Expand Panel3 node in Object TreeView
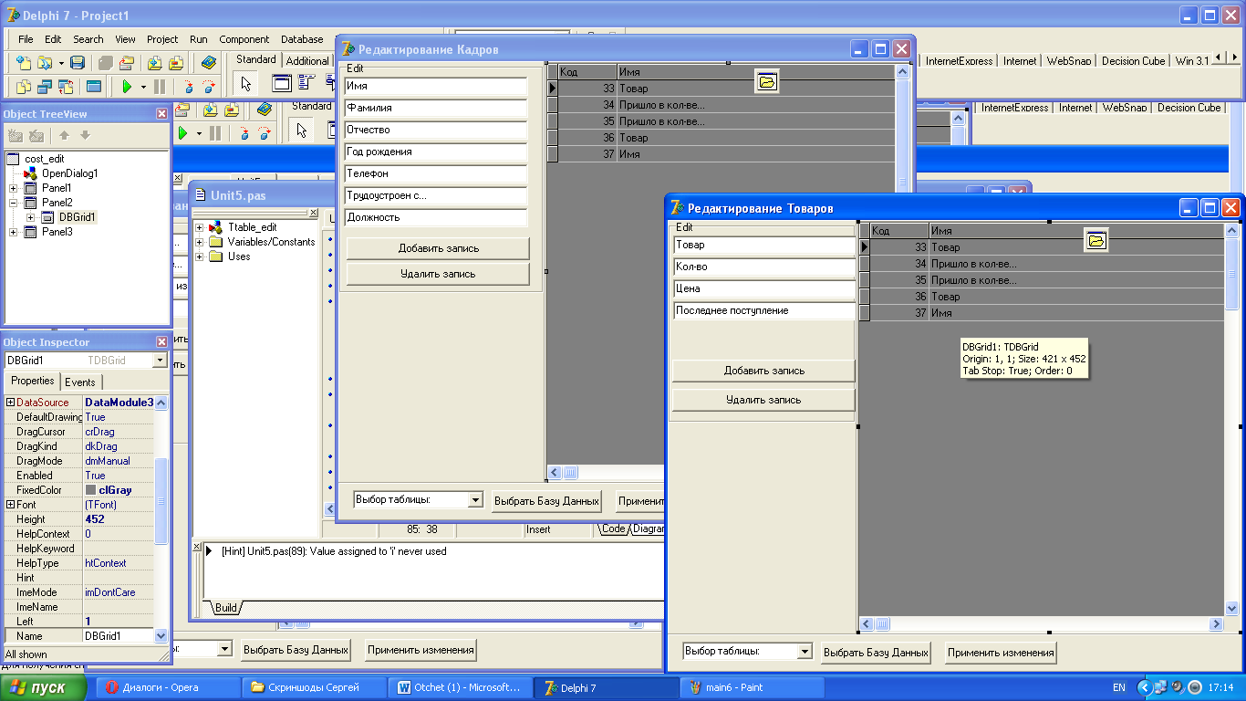This screenshot has height=701, width=1246. pyautogui.click(x=14, y=232)
